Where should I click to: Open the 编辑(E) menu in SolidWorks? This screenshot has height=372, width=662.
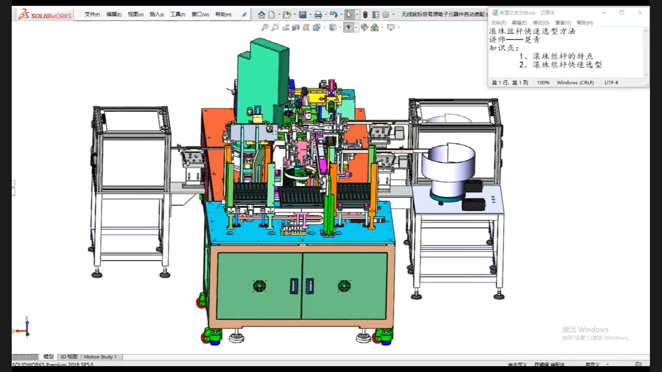(x=114, y=14)
